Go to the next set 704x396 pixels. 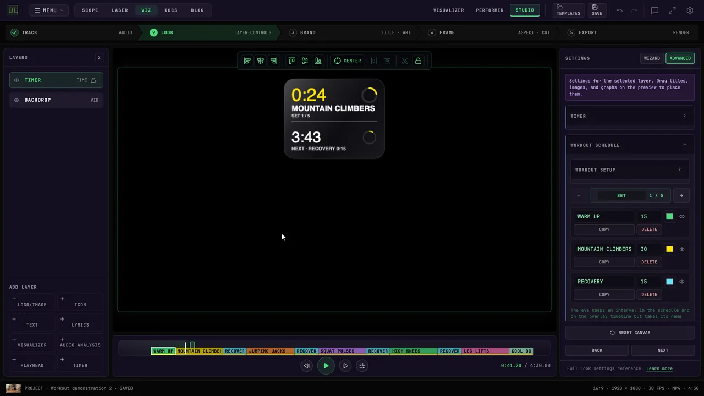coord(681,196)
